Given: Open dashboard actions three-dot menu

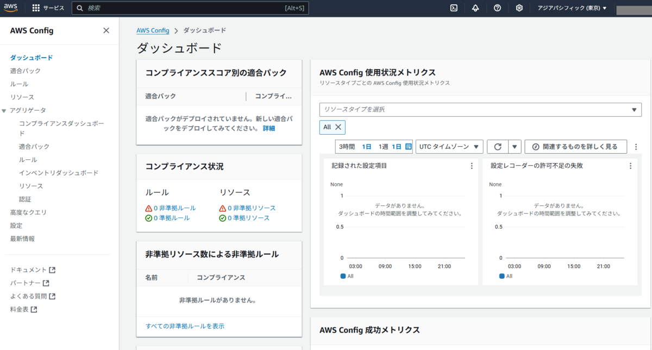Looking at the screenshot, I should [636, 147].
